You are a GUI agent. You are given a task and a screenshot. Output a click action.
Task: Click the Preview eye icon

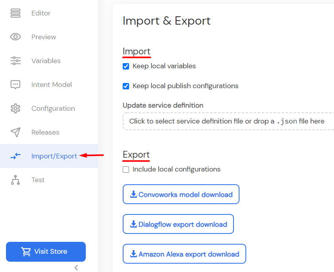click(x=15, y=37)
